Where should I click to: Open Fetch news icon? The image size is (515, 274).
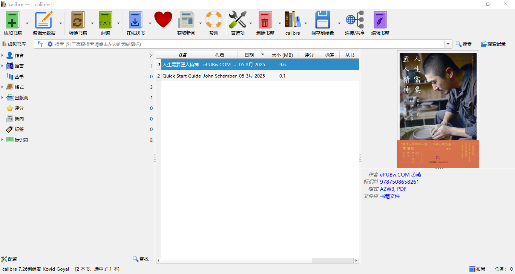point(186,20)
